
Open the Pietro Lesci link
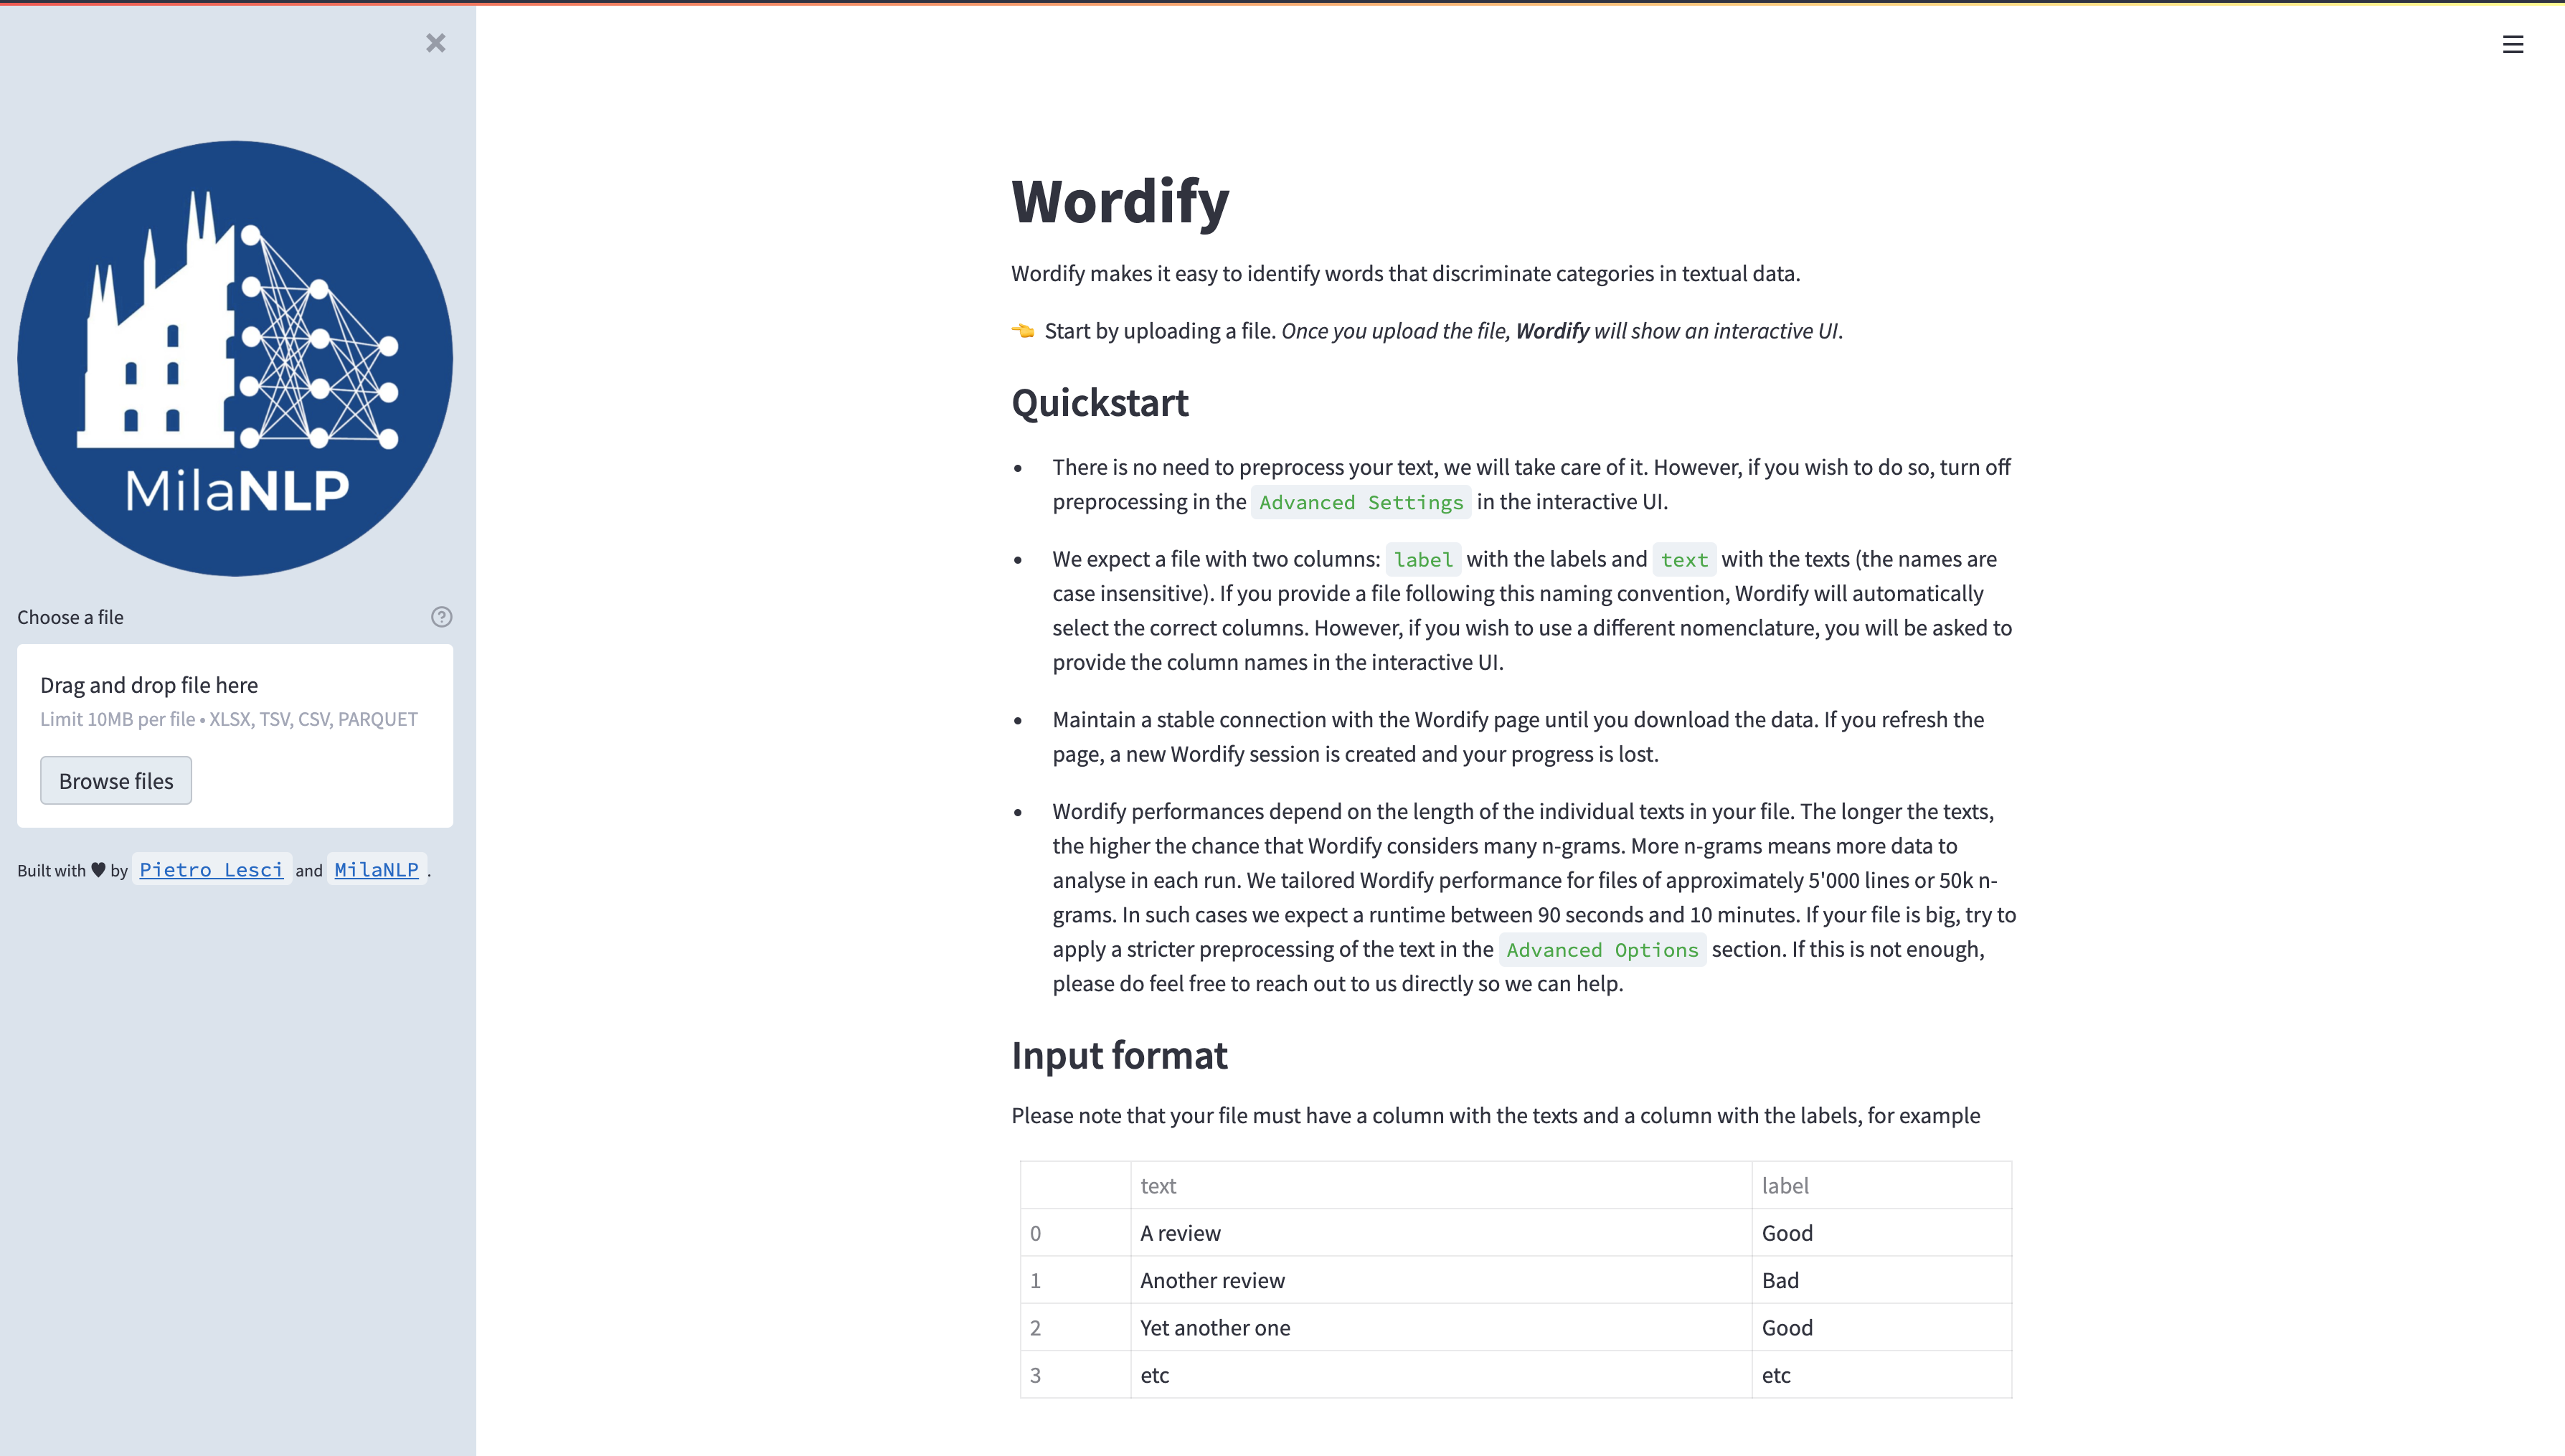211,870
